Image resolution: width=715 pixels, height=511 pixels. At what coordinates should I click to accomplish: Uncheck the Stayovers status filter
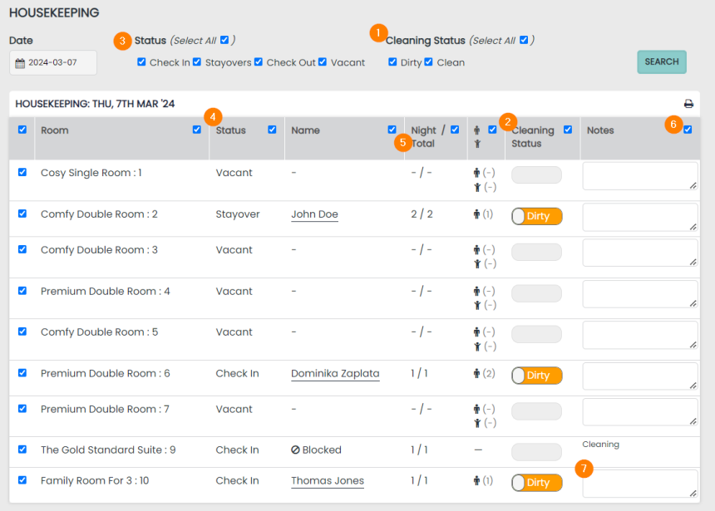[x=197, y=62]
